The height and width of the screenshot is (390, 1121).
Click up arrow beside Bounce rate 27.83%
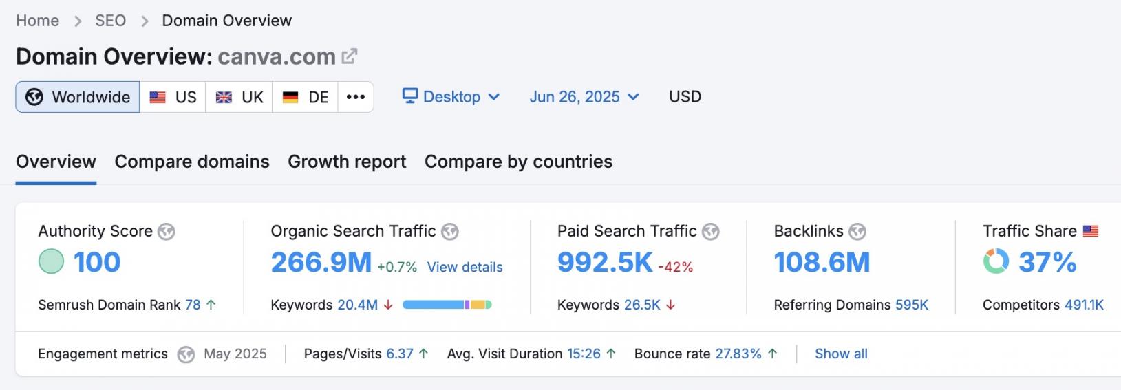(x=772, y=354)
